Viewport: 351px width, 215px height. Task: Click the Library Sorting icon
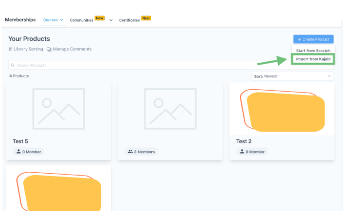click(x=10, y=50)
